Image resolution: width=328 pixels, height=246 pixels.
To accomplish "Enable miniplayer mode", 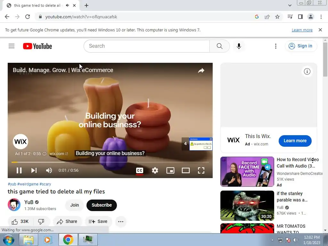I will [x=170, y=170].
